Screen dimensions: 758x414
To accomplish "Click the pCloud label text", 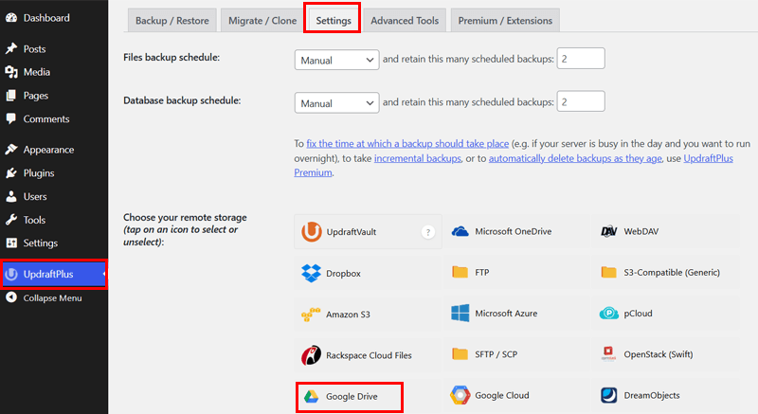I will [638, 314].
